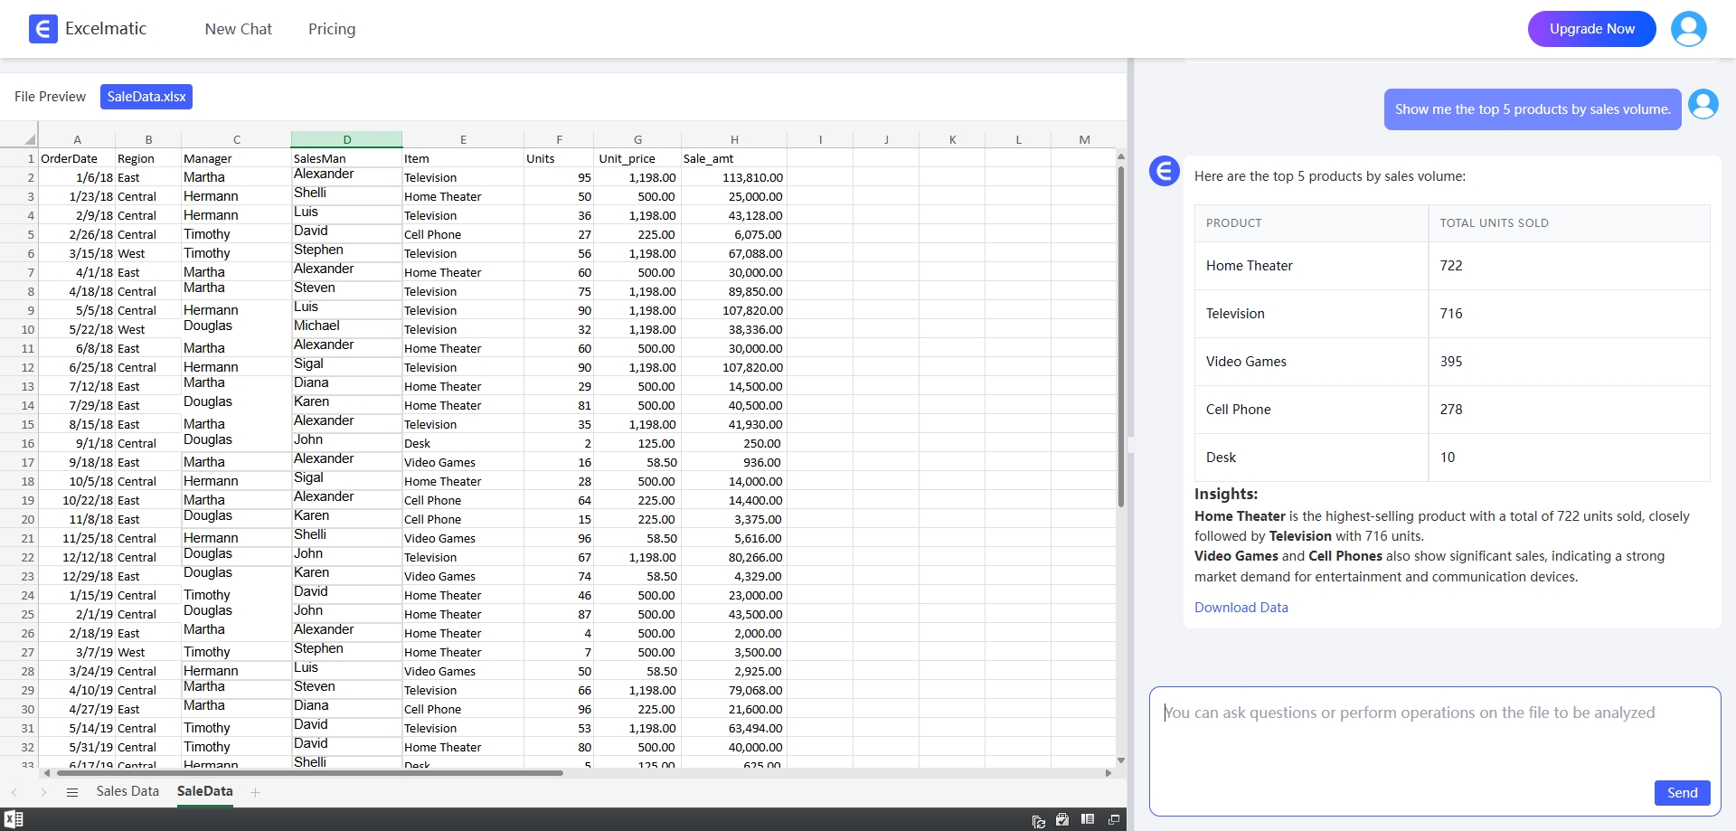Open the Pricing page
The image size is (1736, 831).
pos(332,29)
